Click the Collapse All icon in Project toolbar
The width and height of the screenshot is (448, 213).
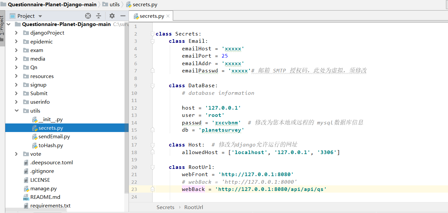click(99, 15)
